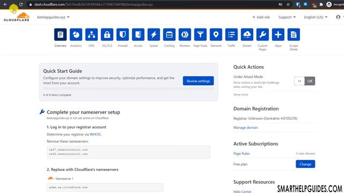Click the Cloudflare logo
Screen dimensions: 344x193
tap(17, 17)
